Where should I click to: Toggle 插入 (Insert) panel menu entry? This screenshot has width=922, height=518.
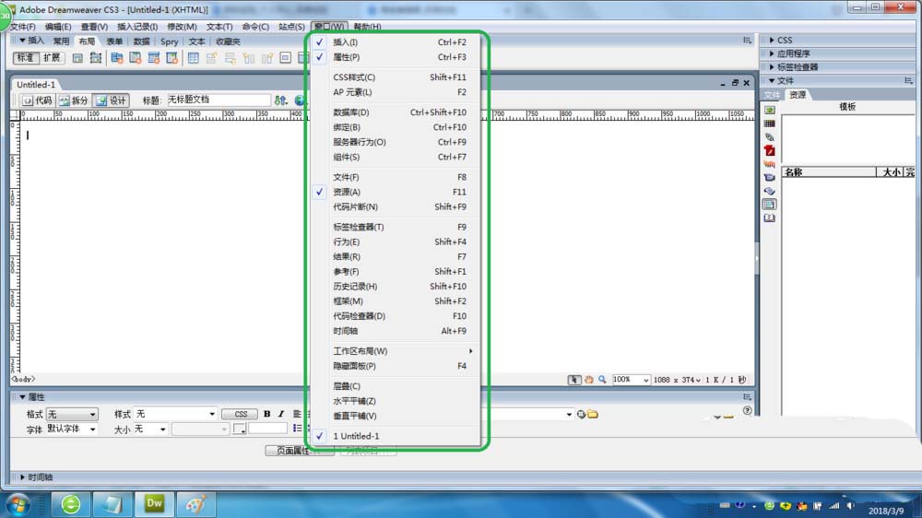[396, 42]
